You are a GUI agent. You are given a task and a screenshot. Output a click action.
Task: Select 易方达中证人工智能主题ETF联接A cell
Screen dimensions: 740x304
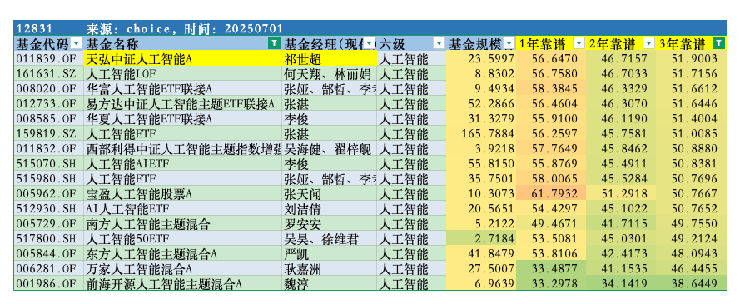coord(183,104)
